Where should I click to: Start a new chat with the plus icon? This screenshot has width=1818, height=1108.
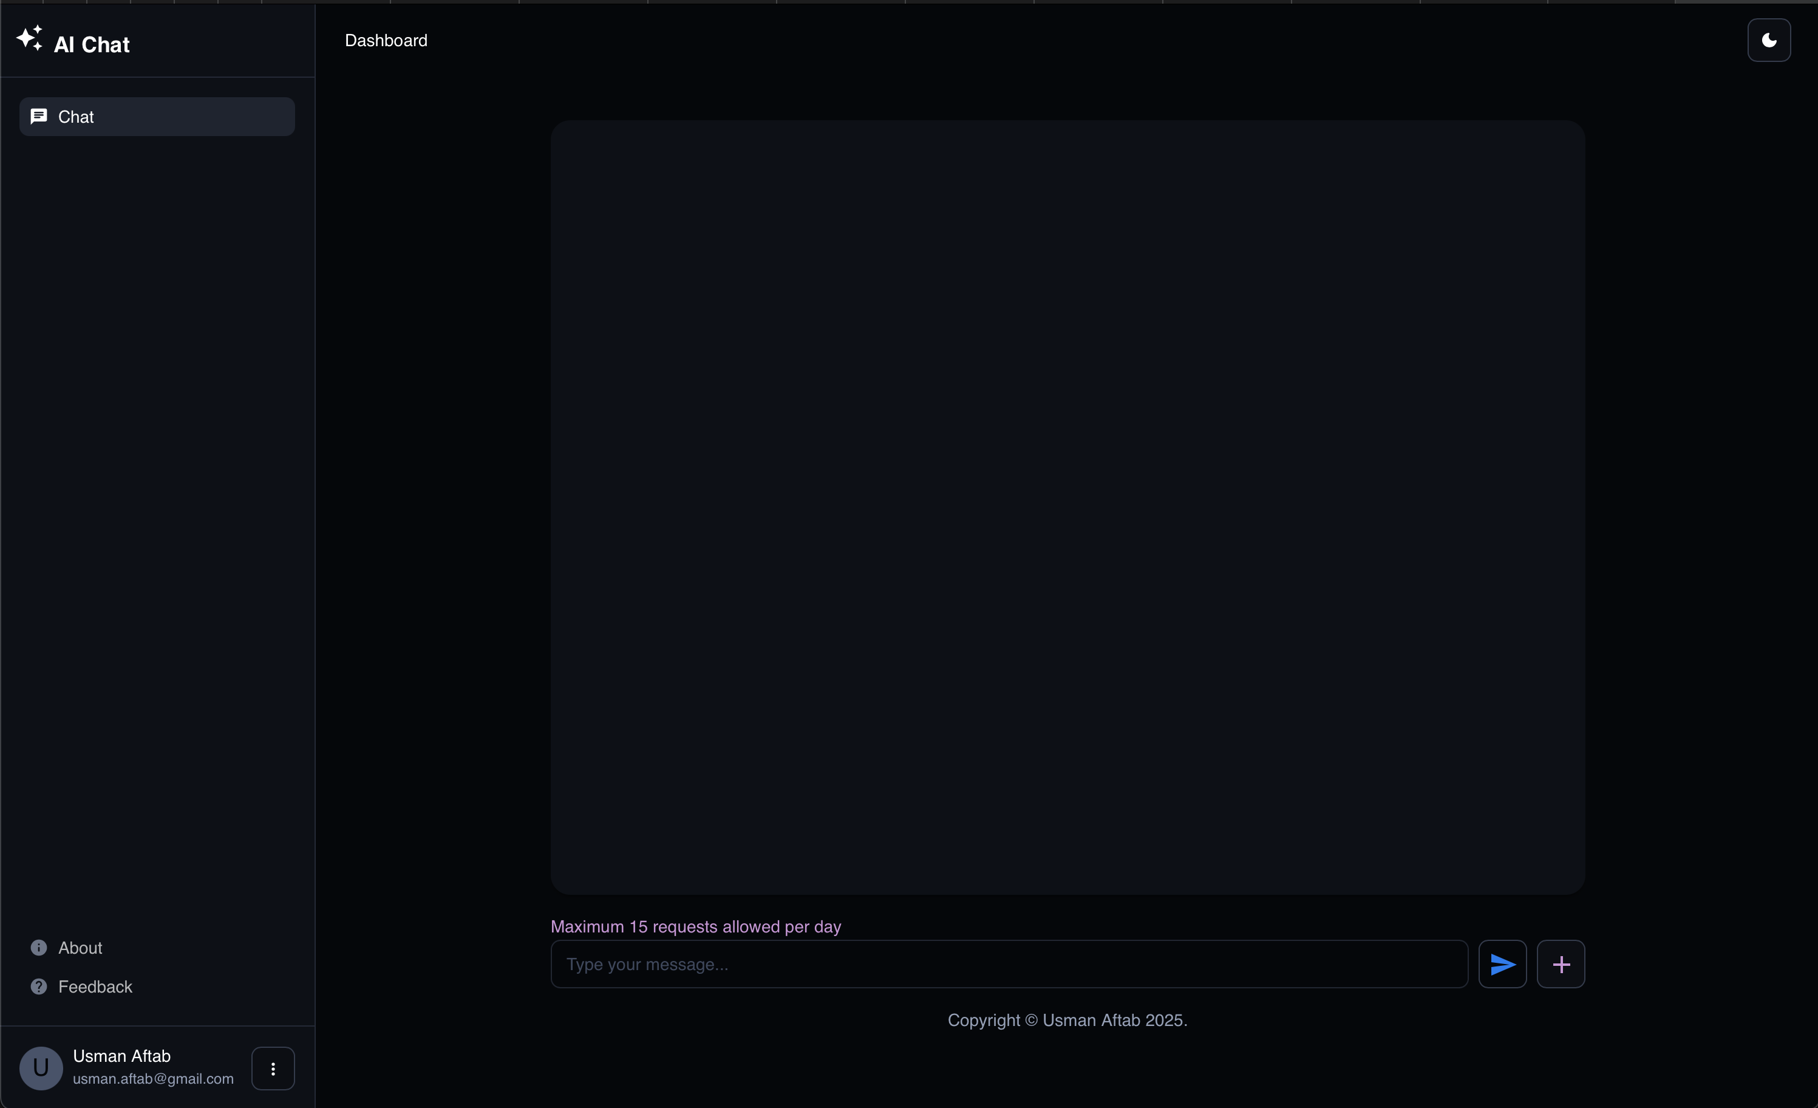1561,964
